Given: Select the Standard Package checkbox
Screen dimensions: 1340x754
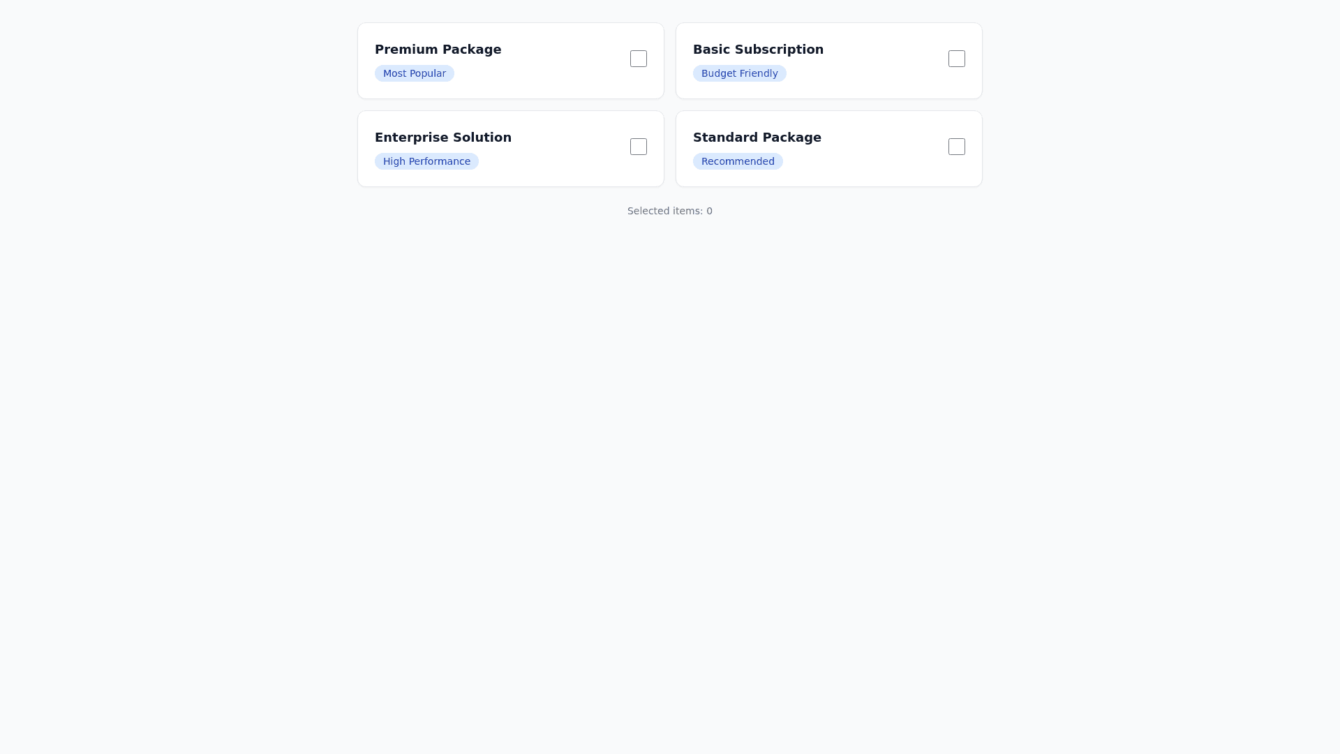Looking at the screenshot, I should tap(957, 147).
